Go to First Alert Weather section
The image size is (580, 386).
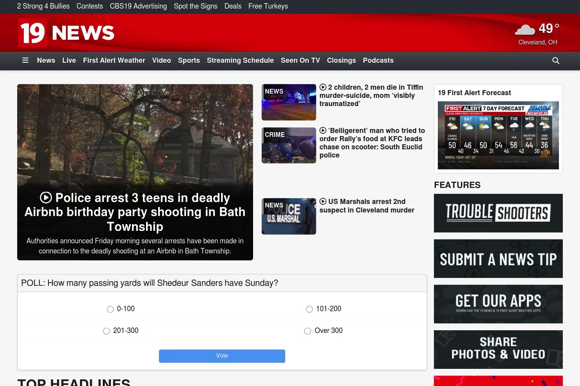tap(114, 60)
